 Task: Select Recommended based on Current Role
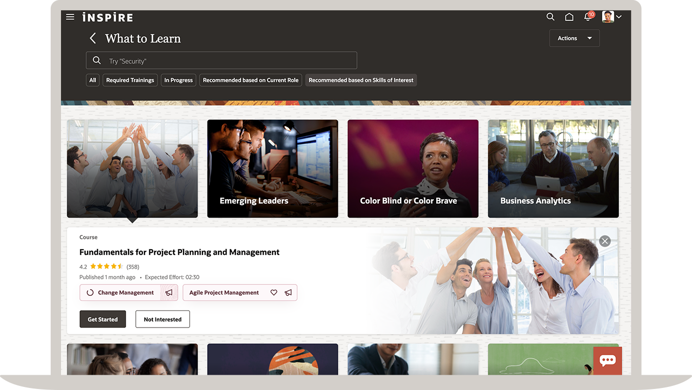point(251,80)
